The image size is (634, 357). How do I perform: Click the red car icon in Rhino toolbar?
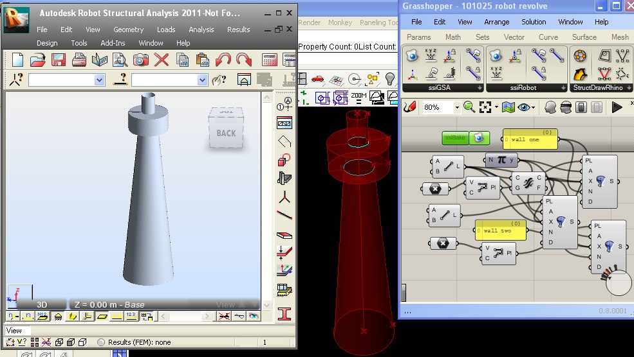coord(317,79)
